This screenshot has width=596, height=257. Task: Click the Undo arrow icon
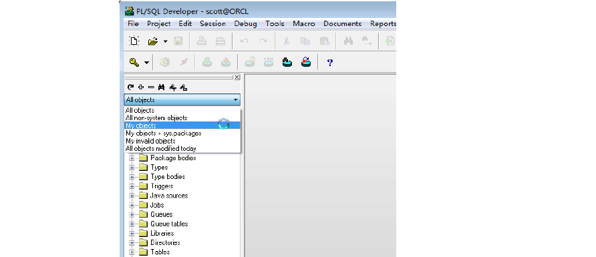pyautogui.click(x=245, y=41)
